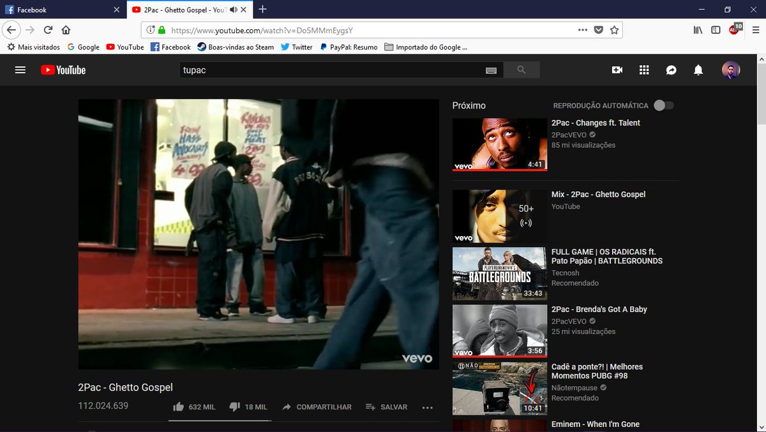Dislike the video with thumbs down
Screen dimensions: 766x432
[234, 407]
